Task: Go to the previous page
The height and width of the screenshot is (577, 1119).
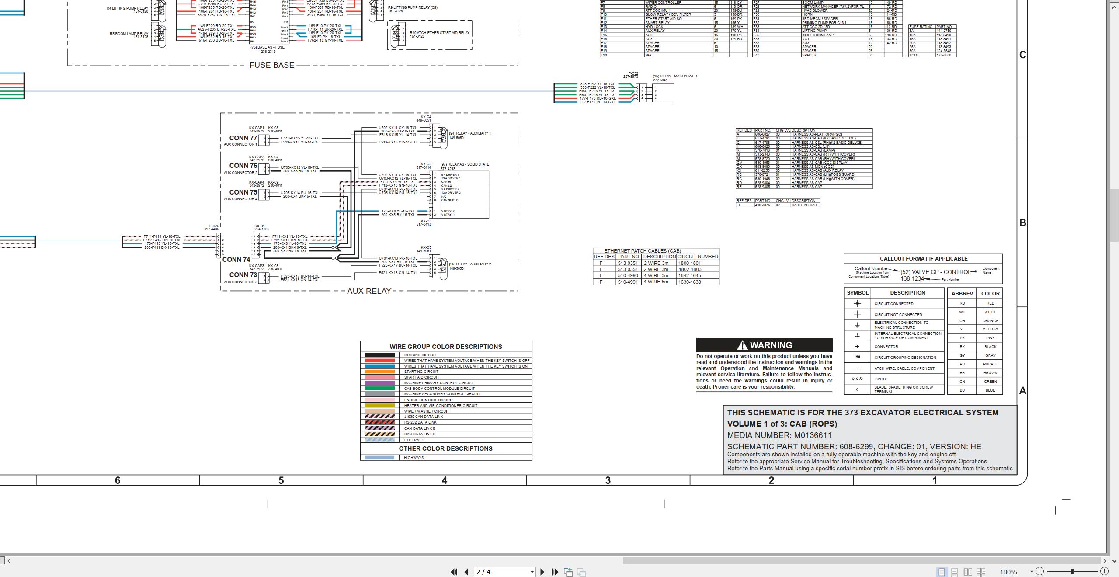Action: (x=466, y=572)
